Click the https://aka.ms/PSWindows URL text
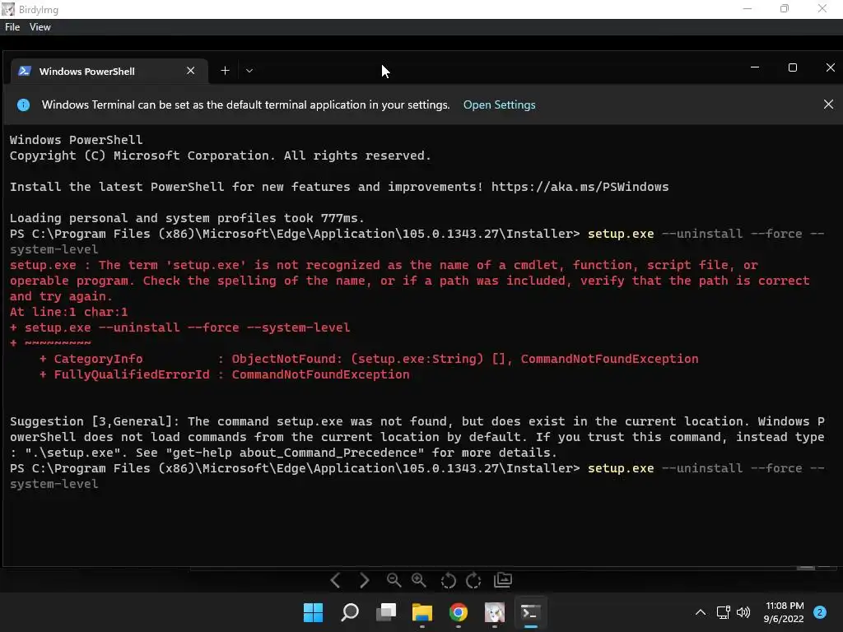 tap(580, 187)
